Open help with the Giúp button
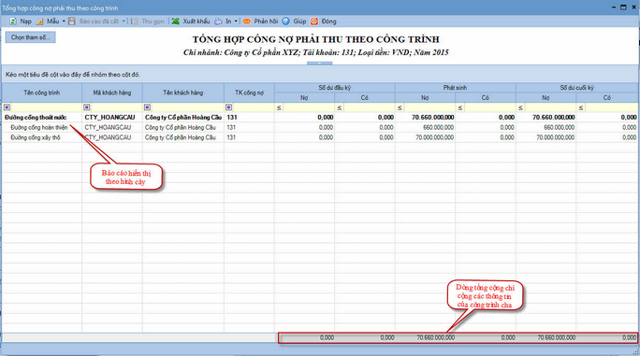The width and height of the screenshot is (640, 356). pos(295,21)
